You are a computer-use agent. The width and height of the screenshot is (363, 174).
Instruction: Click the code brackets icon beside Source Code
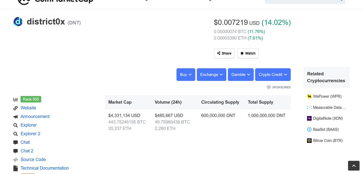15,160
